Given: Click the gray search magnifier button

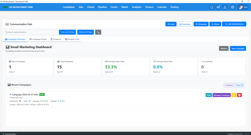Looking at the screenshot, I should point(98,32).
